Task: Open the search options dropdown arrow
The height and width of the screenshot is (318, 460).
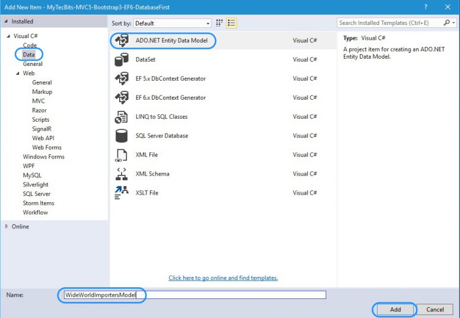Action: pos(453,23)
